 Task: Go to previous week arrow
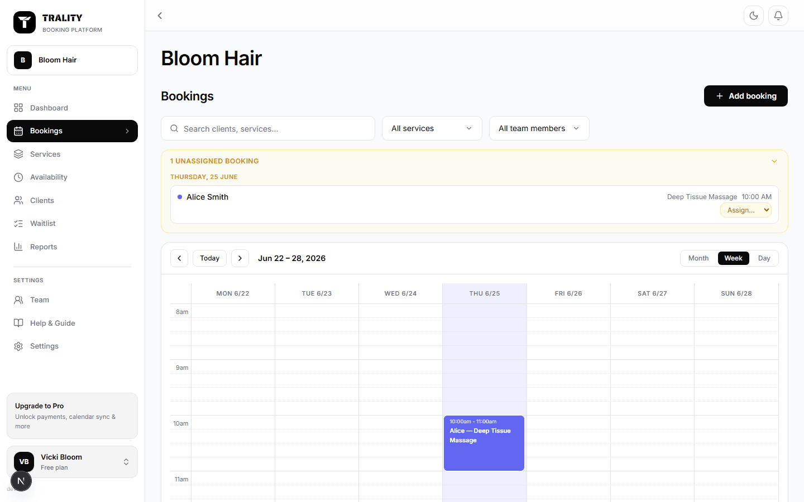[x=179, y=258]
